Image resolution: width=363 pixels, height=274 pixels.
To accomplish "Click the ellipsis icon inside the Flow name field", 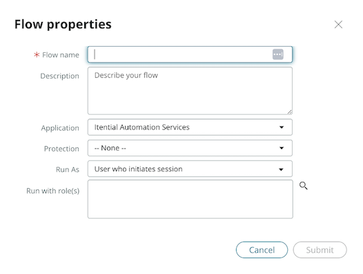I will (278, 54).
